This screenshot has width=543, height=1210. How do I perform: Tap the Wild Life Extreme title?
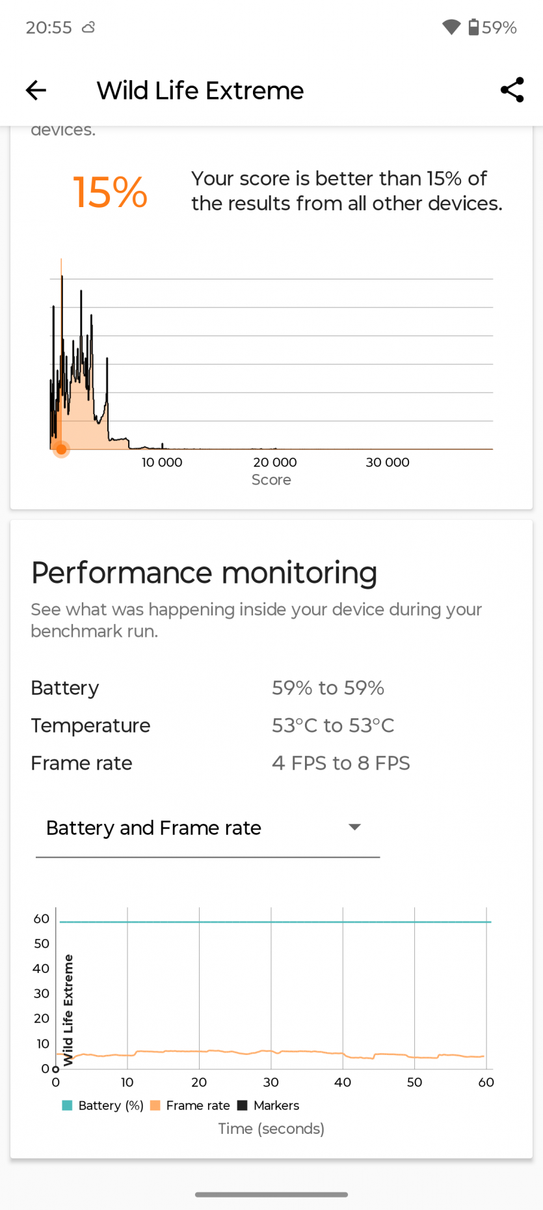click(200, 91)
